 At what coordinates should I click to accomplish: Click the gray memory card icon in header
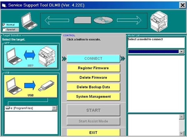click(x=83, y=20)
